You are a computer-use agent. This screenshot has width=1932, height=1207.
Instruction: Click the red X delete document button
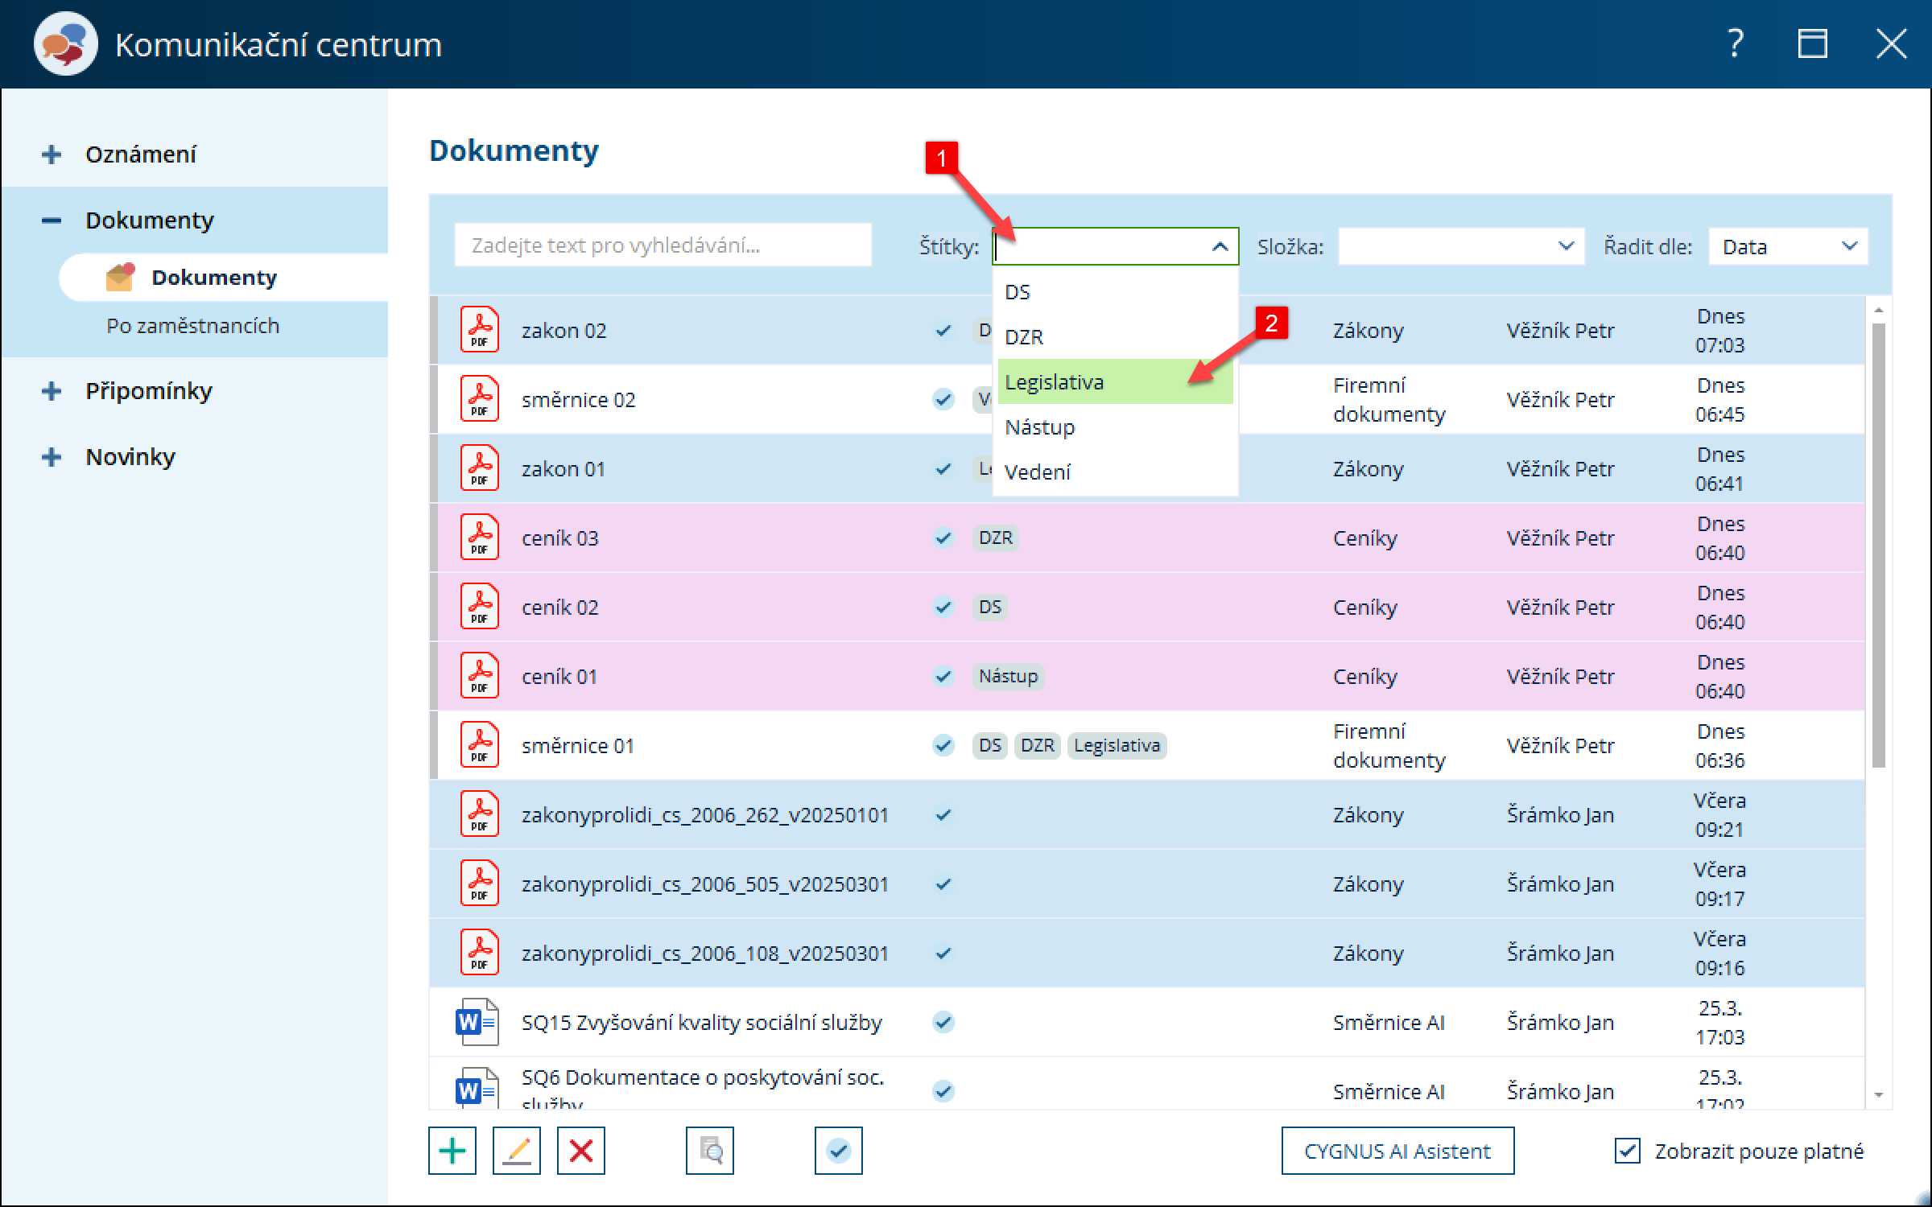tap(580, 1151)
